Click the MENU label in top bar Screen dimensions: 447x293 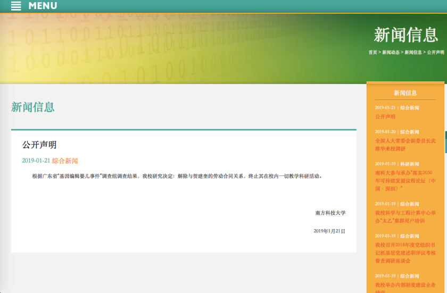pos(43,6)
